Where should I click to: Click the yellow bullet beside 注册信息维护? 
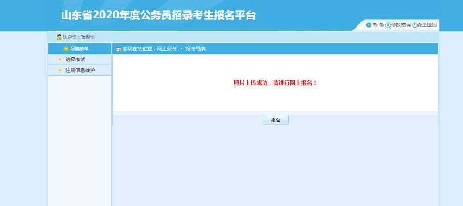pos(60,70)
